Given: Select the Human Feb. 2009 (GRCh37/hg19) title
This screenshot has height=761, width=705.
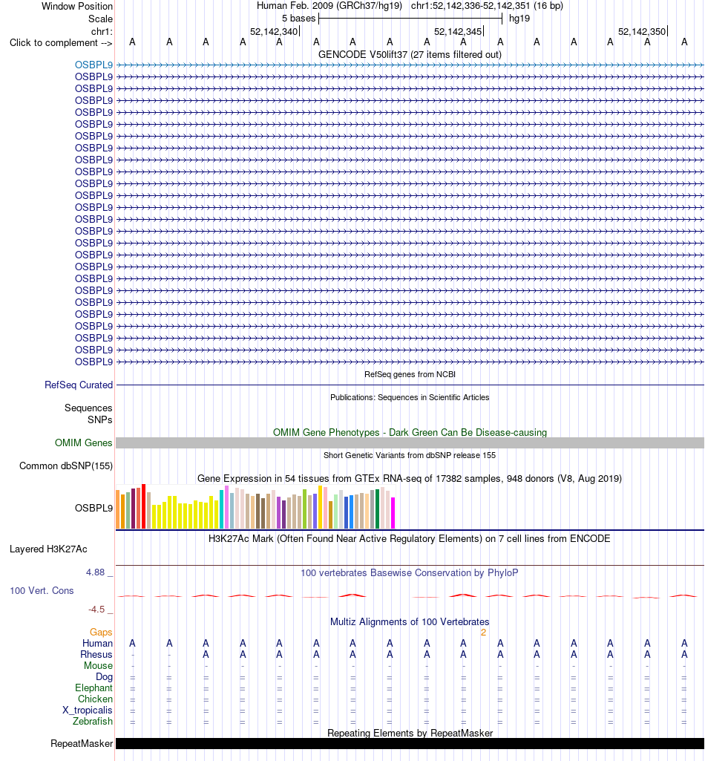Looking at the screenshot, I should [x=329, y=6].
